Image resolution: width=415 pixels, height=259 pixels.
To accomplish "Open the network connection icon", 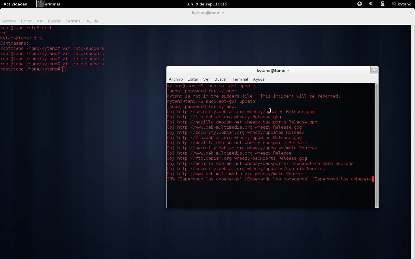I will (x=383, y=4).
